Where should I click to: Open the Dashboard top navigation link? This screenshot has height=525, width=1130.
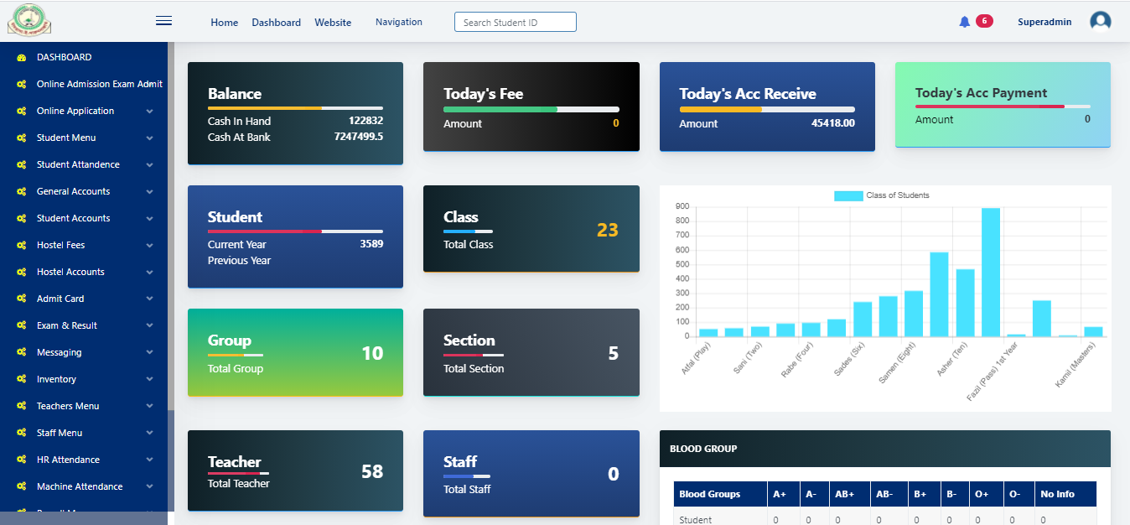click(277, 23)
